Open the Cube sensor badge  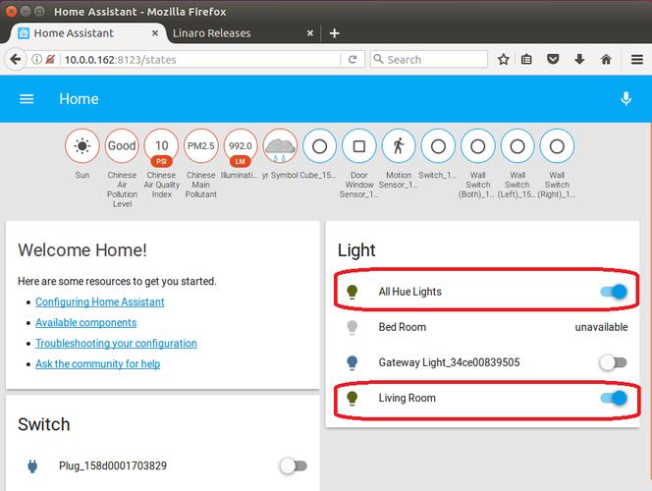coord(320,146)
